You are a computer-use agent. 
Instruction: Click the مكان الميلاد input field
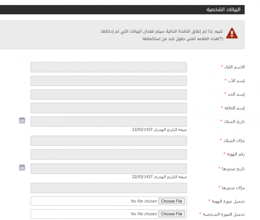(x=109, y=141)
